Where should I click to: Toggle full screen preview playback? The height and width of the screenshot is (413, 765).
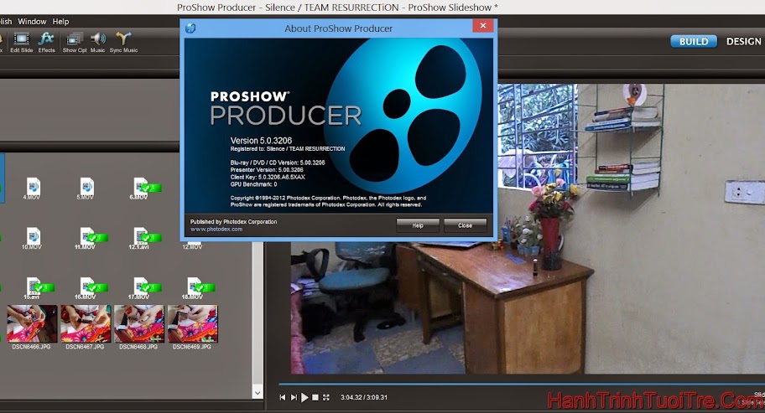326,397
